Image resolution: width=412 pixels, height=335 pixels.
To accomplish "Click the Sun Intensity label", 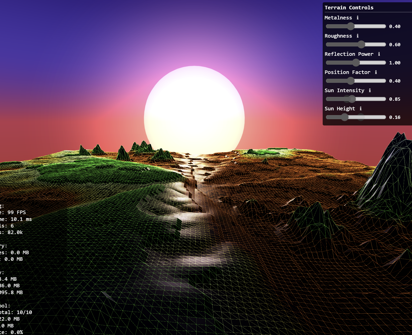I will (344, 90).
